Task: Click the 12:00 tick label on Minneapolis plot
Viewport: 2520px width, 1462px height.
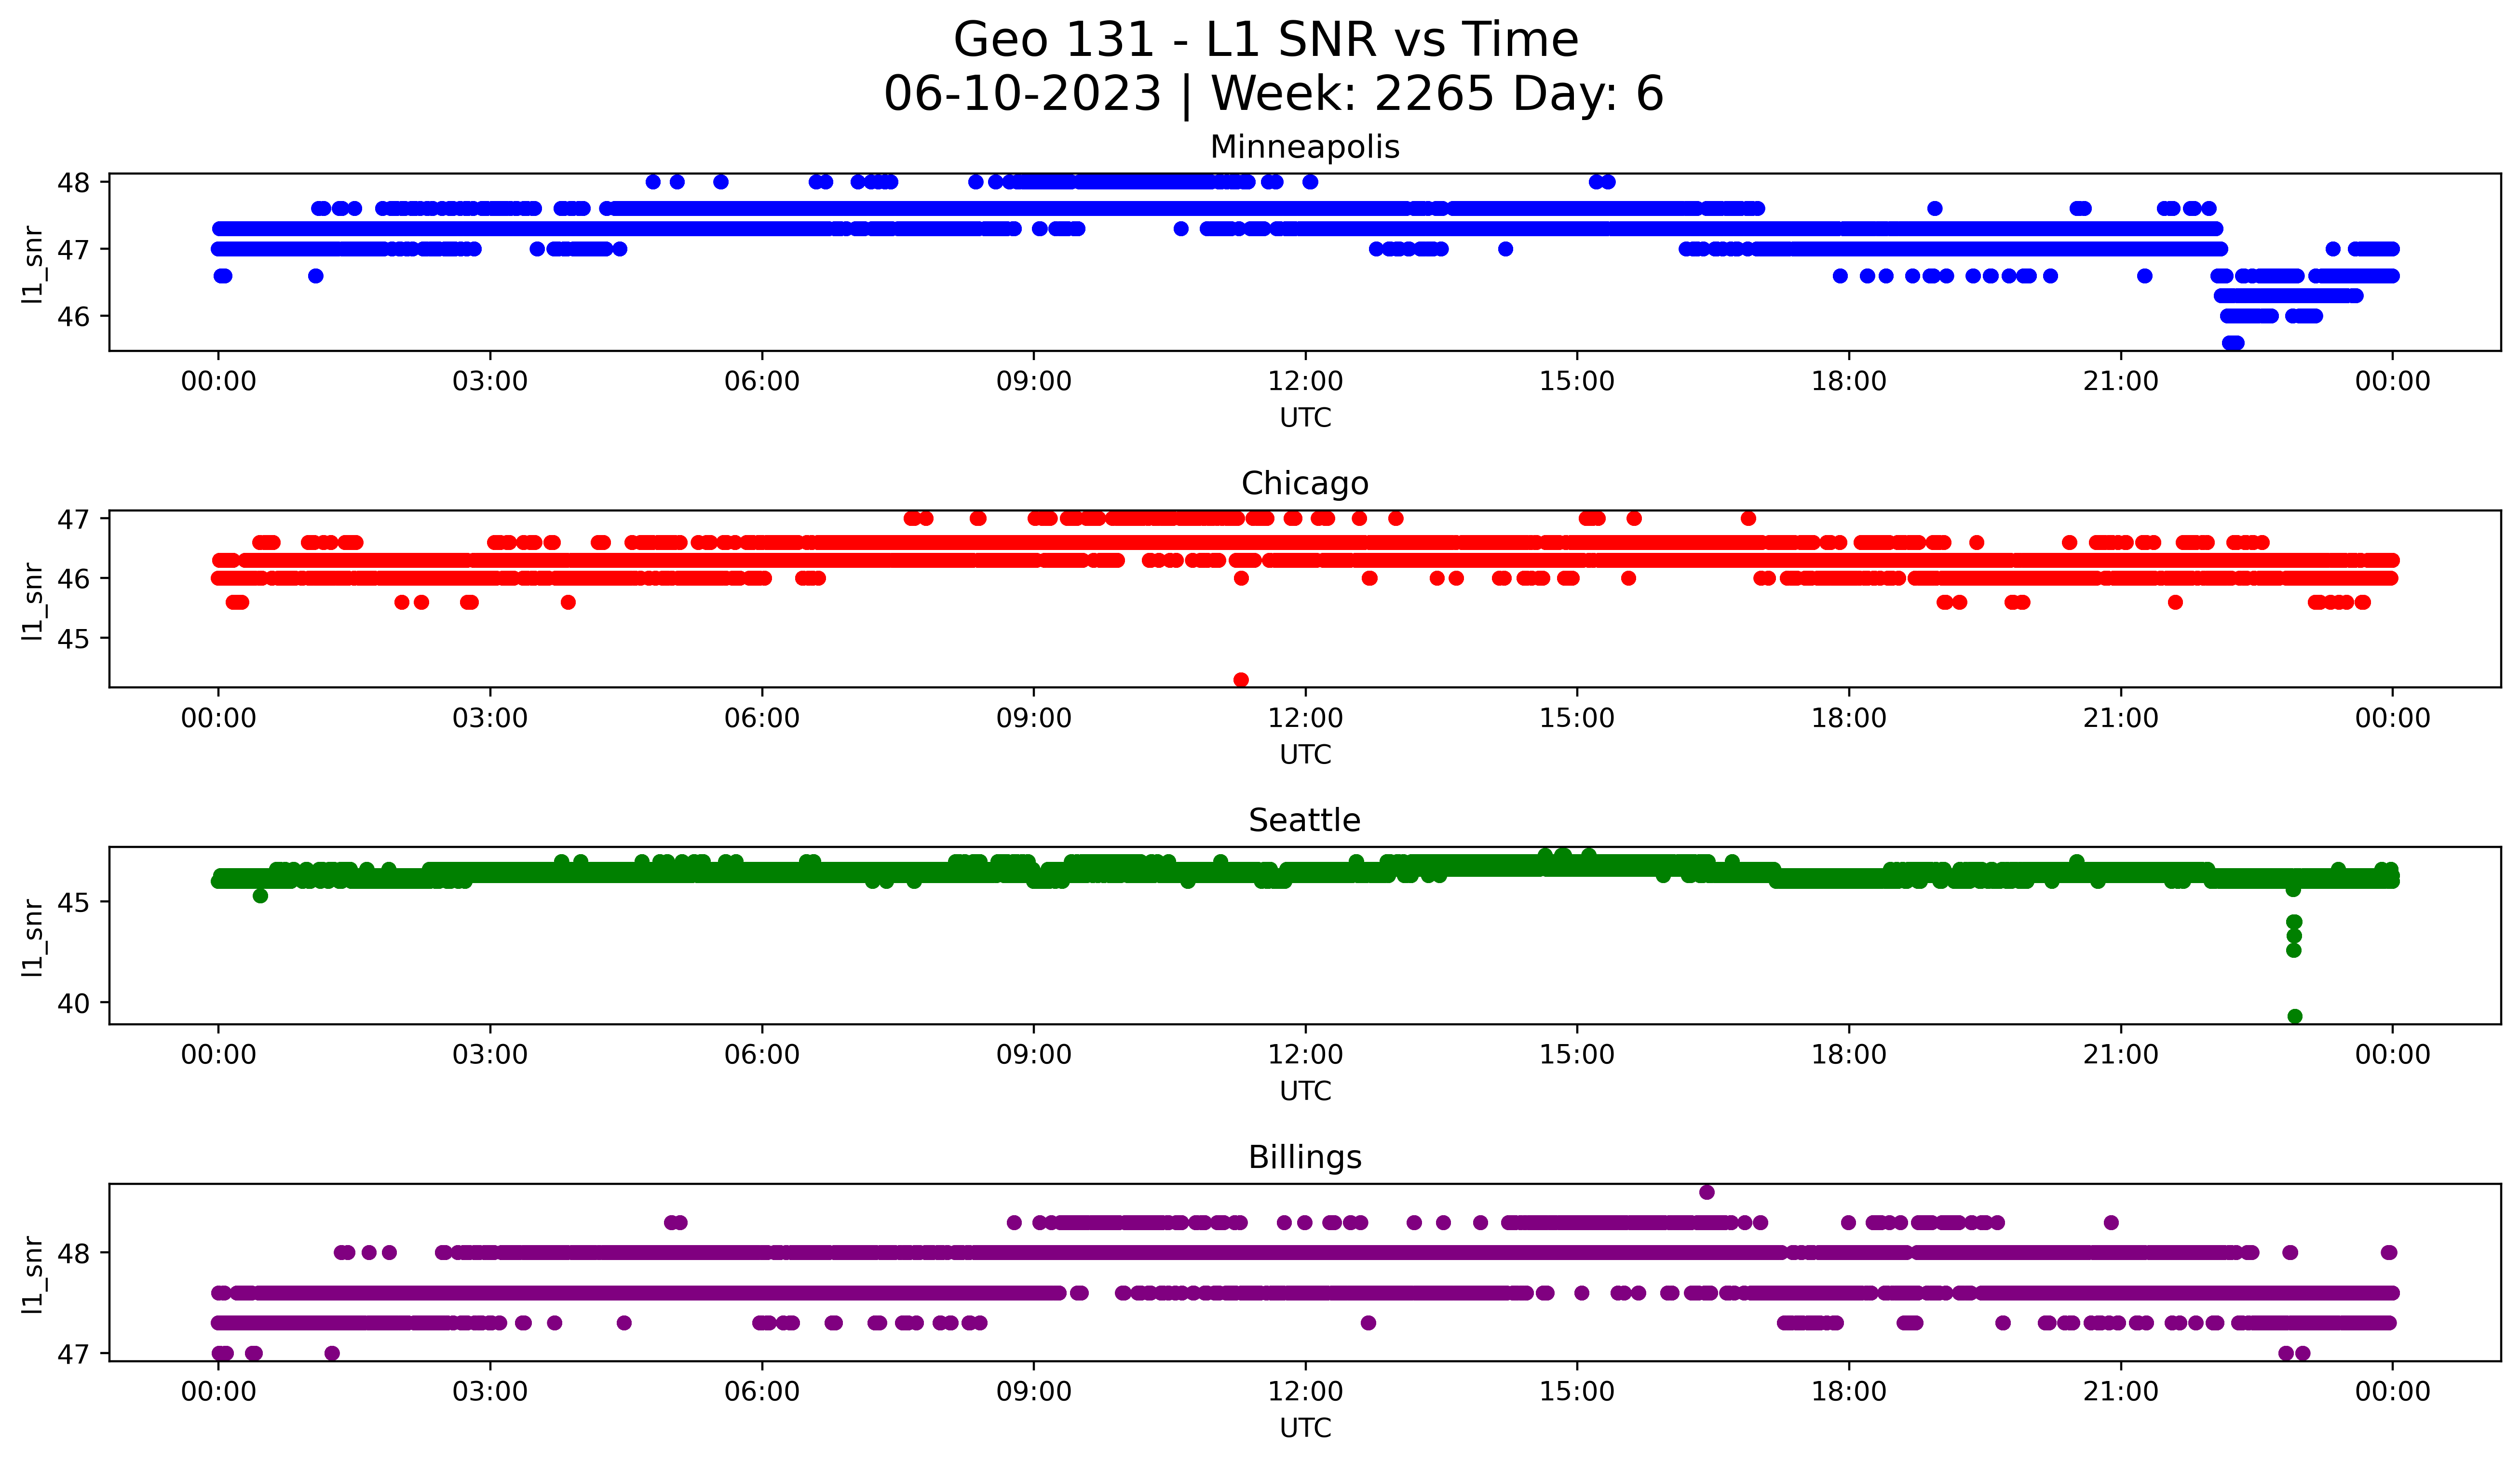Action: click(1305, 382)
